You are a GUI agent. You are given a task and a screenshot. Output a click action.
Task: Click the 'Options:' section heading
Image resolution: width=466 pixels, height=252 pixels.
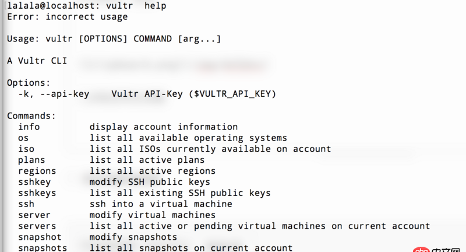click(29, 83)
